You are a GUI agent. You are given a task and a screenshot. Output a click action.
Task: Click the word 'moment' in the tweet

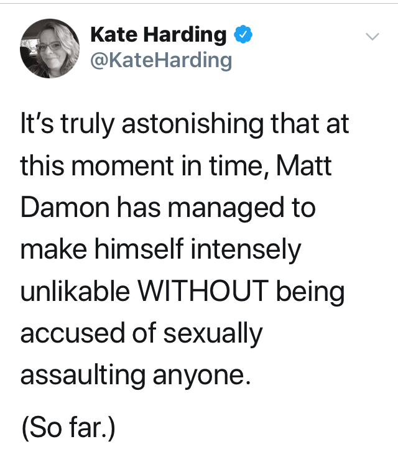(123, 166)
